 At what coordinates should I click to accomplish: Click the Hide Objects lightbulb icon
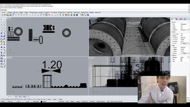60,15
